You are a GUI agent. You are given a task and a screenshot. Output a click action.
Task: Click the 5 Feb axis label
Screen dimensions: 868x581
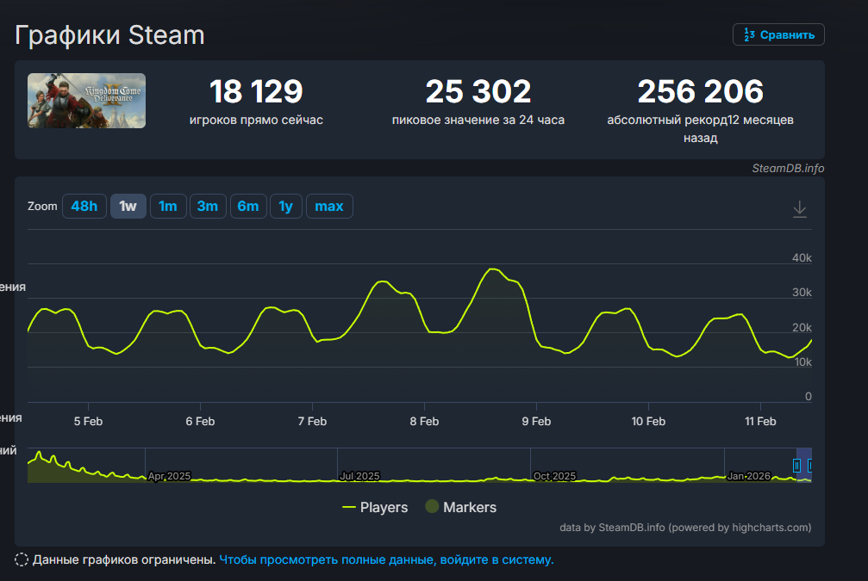(88, 421)
